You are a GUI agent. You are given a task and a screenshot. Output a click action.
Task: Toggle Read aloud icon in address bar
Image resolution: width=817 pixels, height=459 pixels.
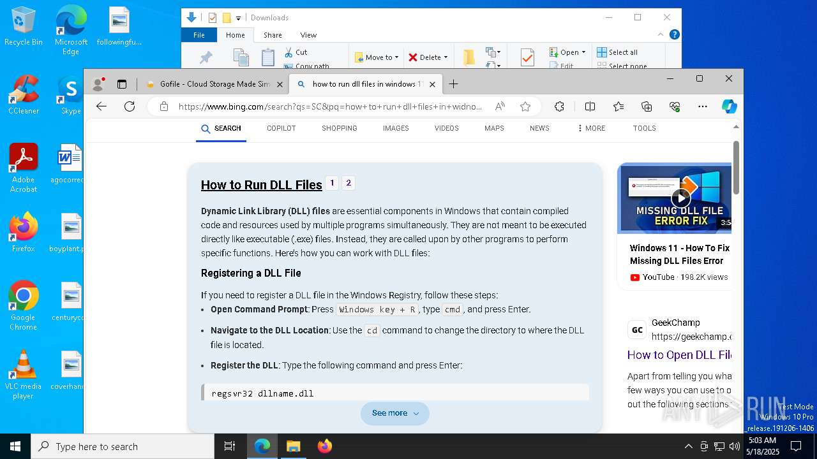click(x=500, y=106)
